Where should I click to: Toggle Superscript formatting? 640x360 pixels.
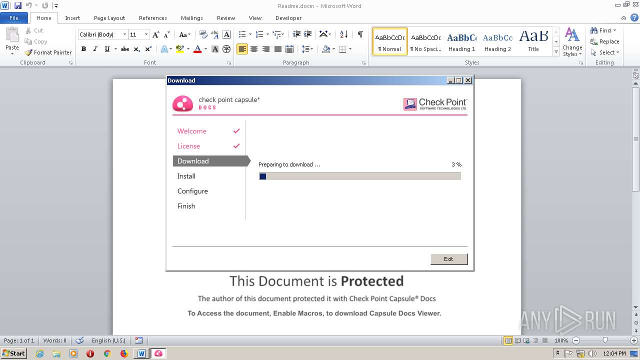148,49
